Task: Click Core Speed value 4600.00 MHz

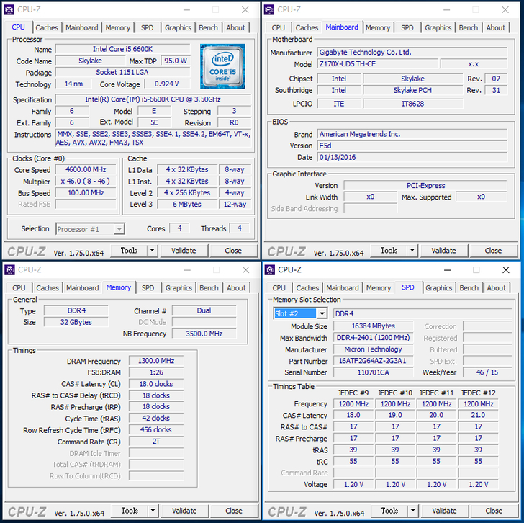Action: pyautogui.click(x=86, y=169)
